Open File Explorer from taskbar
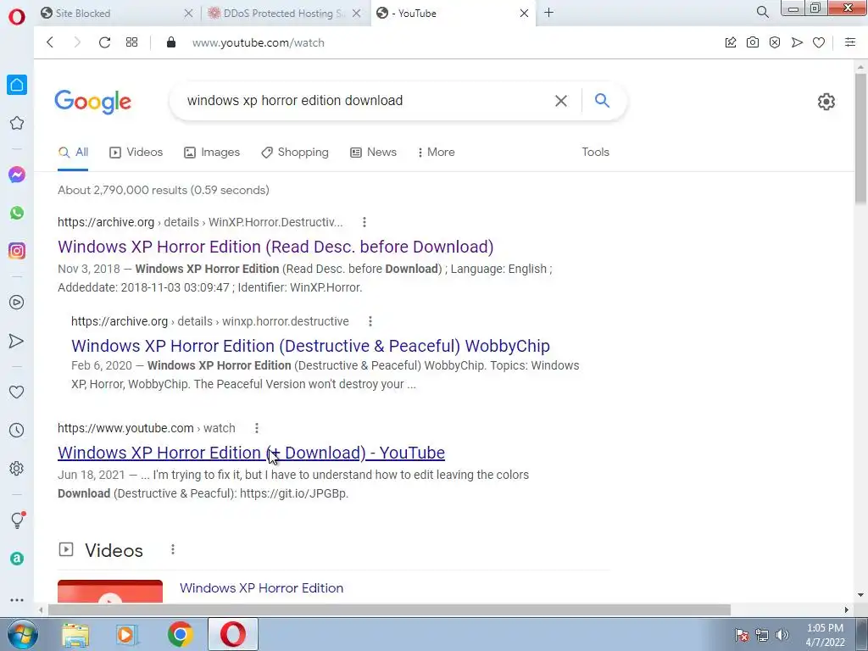Screen dimensions: 868x651 pos(75,634)
